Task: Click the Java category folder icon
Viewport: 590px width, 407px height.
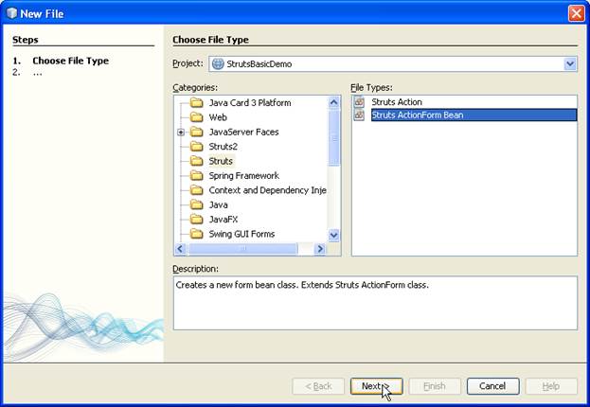Action: point(196,204)
